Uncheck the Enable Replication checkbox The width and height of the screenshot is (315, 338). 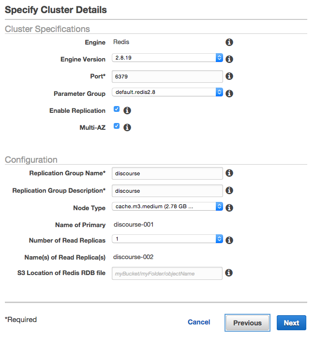(117, 109)
